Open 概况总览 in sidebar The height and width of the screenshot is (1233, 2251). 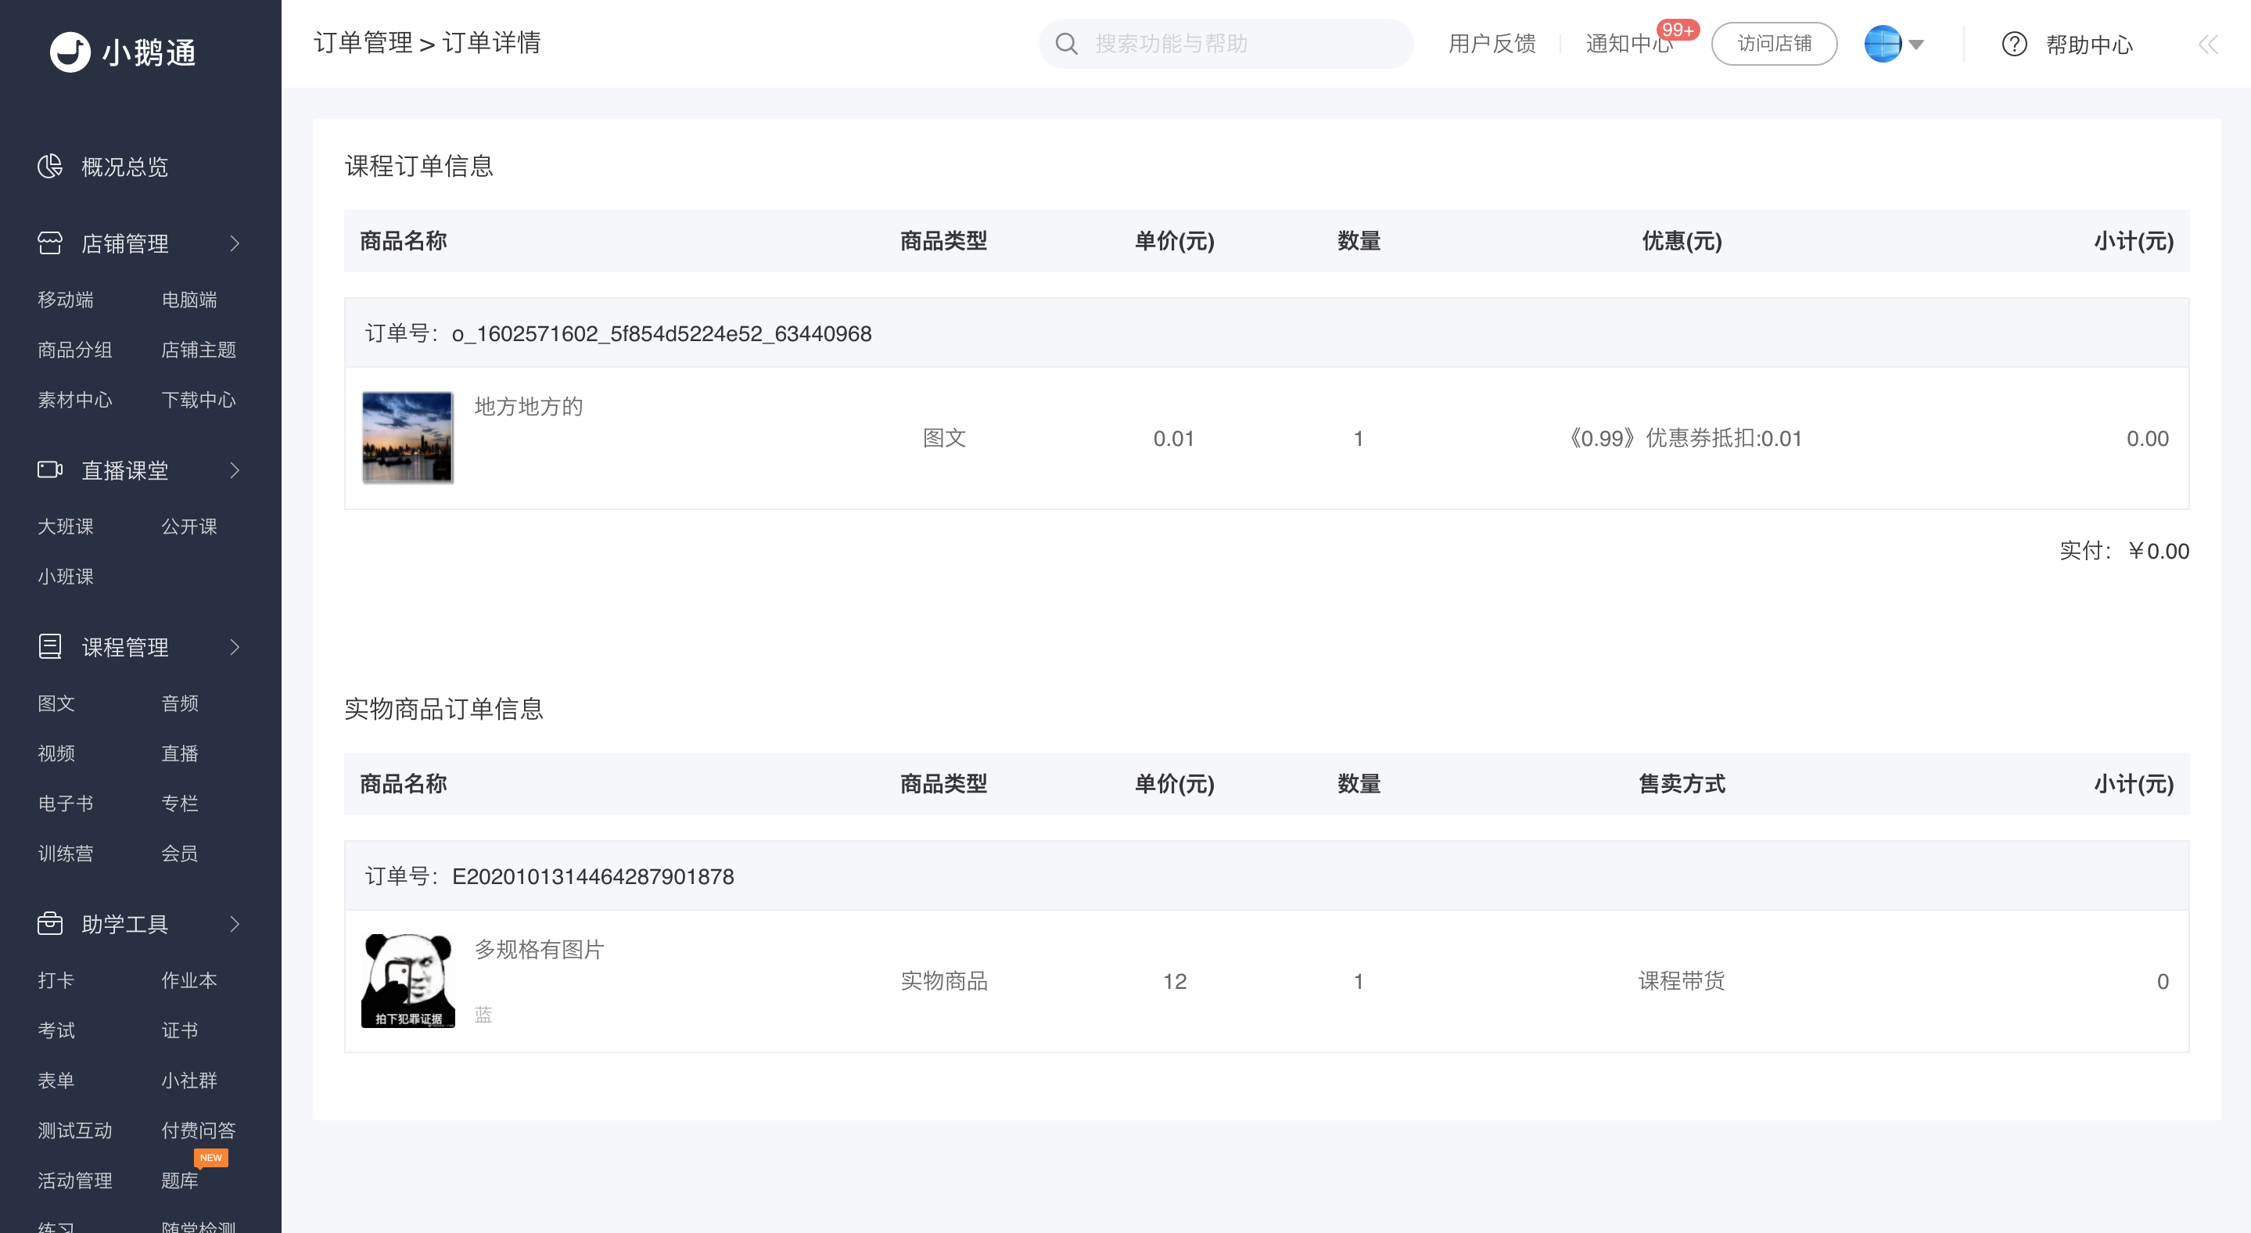pos(125,166)
